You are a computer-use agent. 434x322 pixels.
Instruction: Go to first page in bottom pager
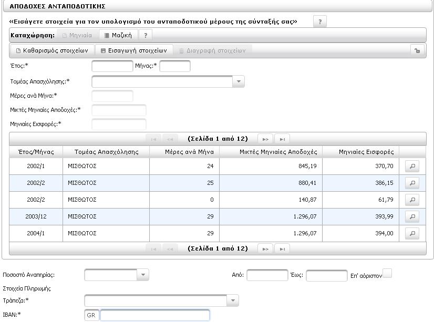[x=153, y=249]
